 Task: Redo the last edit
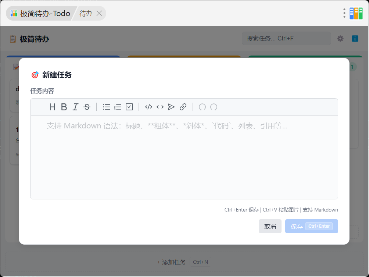(214, 107)
